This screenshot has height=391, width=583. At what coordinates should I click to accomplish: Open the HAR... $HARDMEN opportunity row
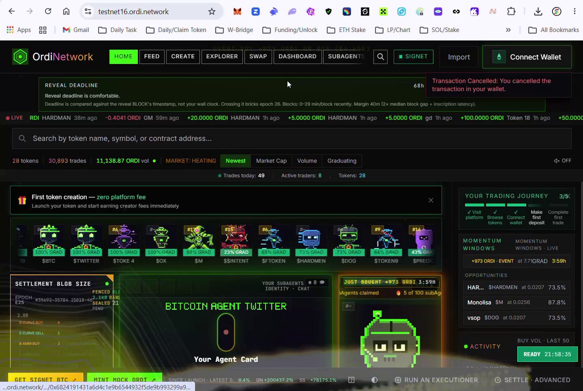tap(516, 287)
